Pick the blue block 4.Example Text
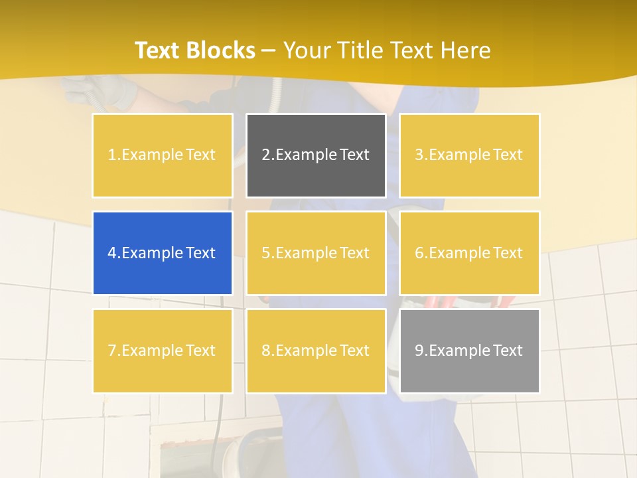 (x=162, y=253)
